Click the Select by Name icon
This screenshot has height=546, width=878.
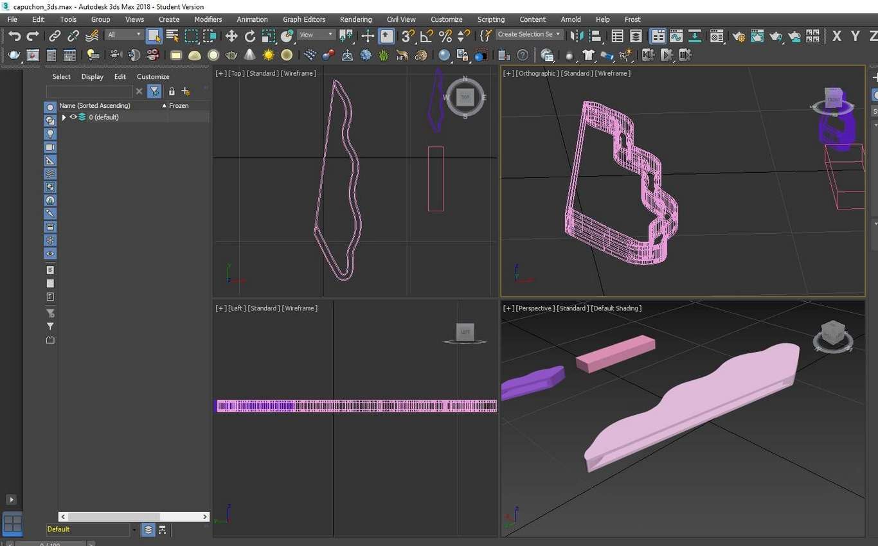click(x=172, y=36)
